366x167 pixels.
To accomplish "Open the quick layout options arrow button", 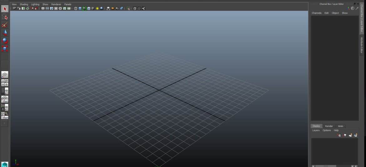I will [x=5, y=123].
